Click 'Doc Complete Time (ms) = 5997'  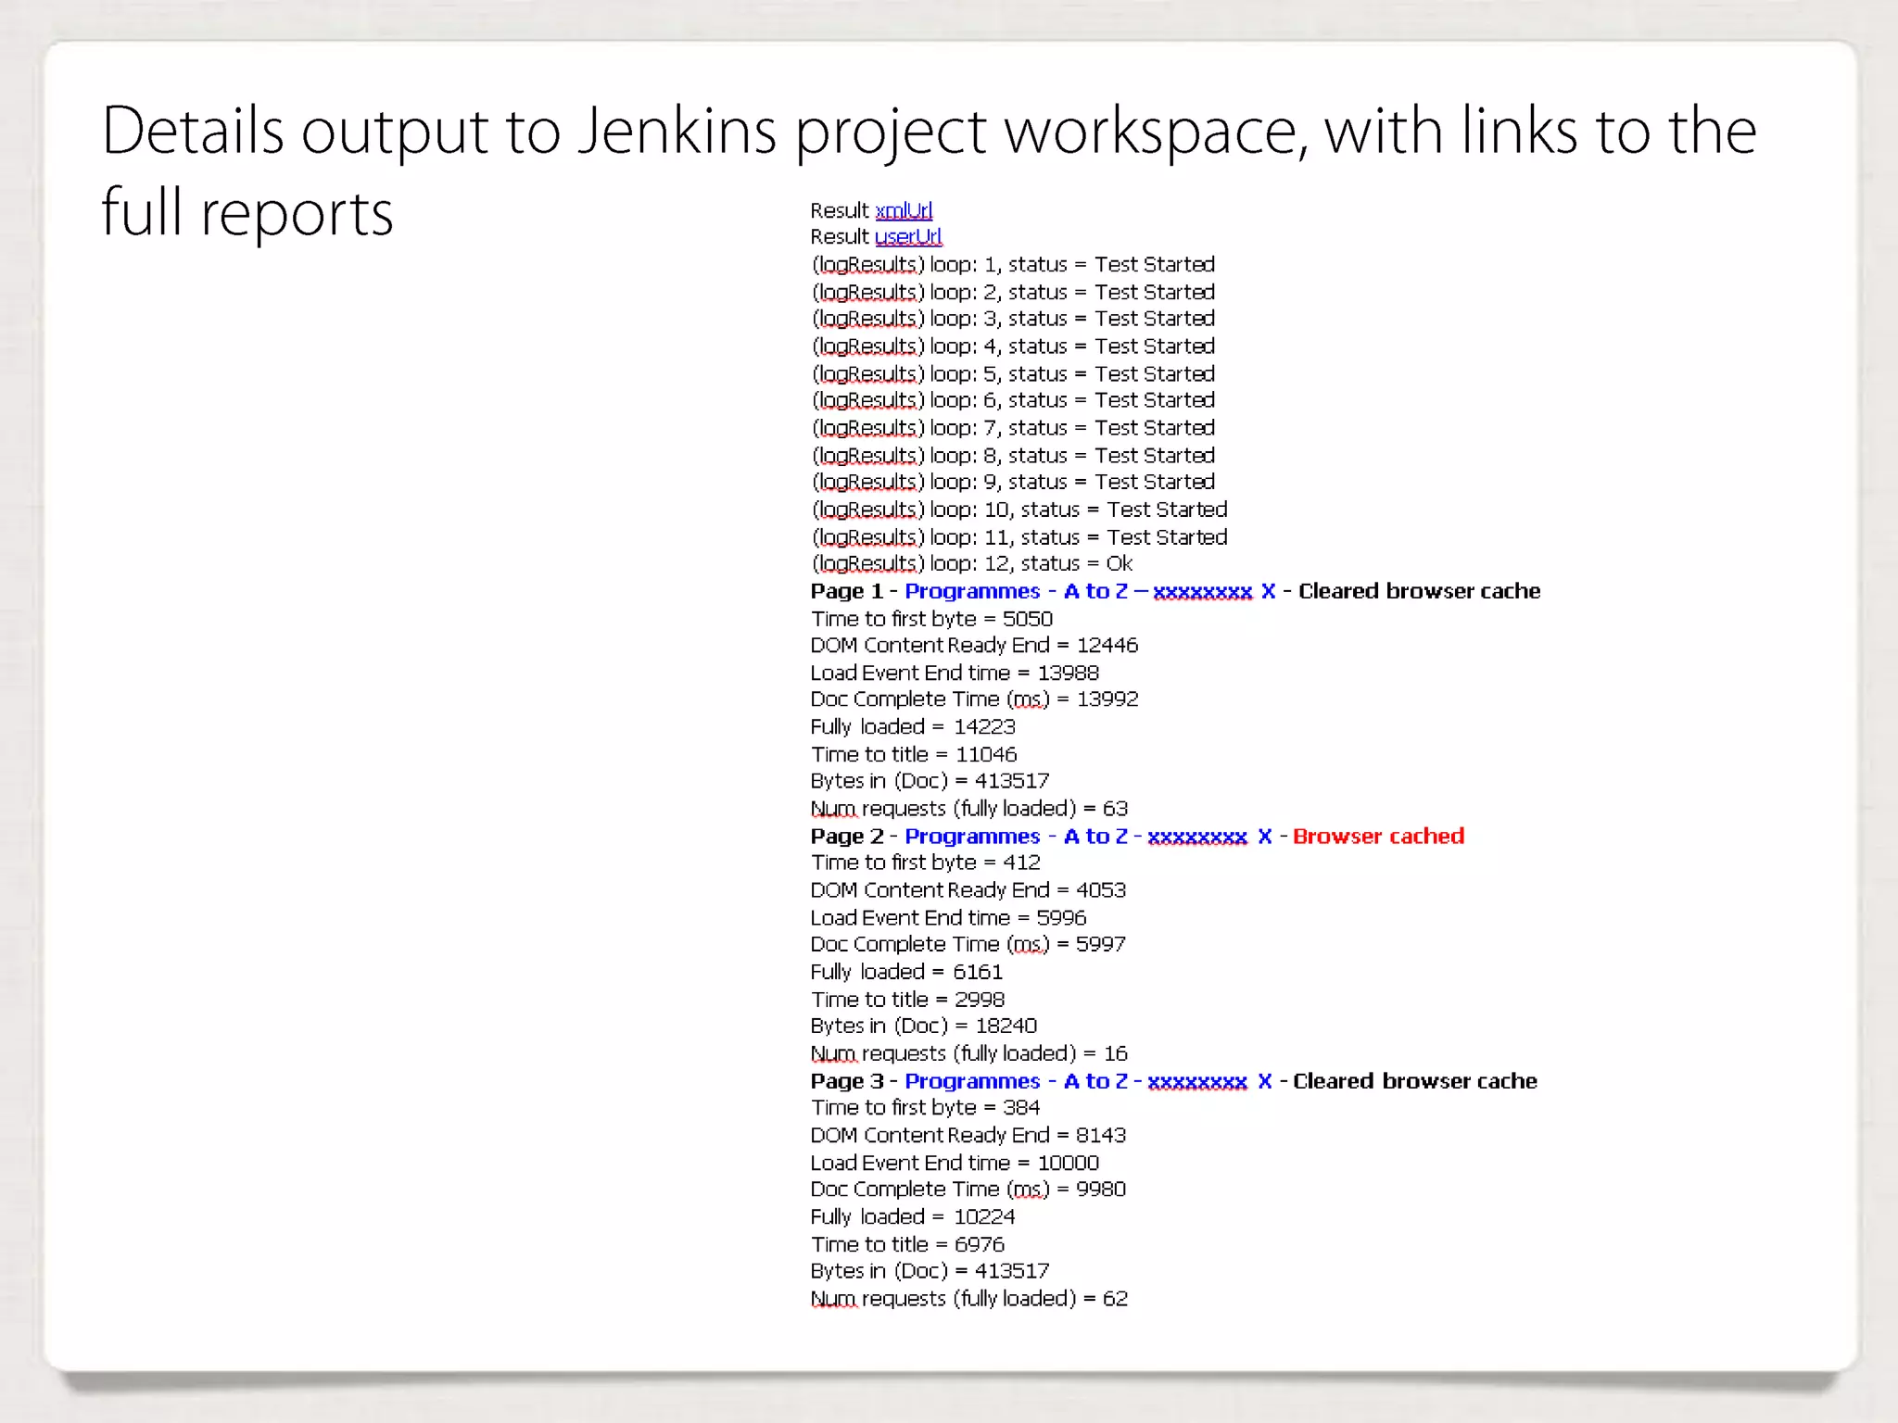pos(968,944)
